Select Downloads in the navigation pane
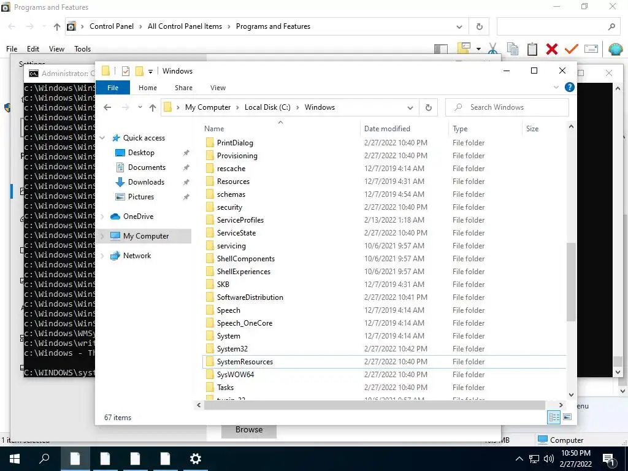Image resolution: width=628 pixels, height=471 pixels. coord(146,182)
